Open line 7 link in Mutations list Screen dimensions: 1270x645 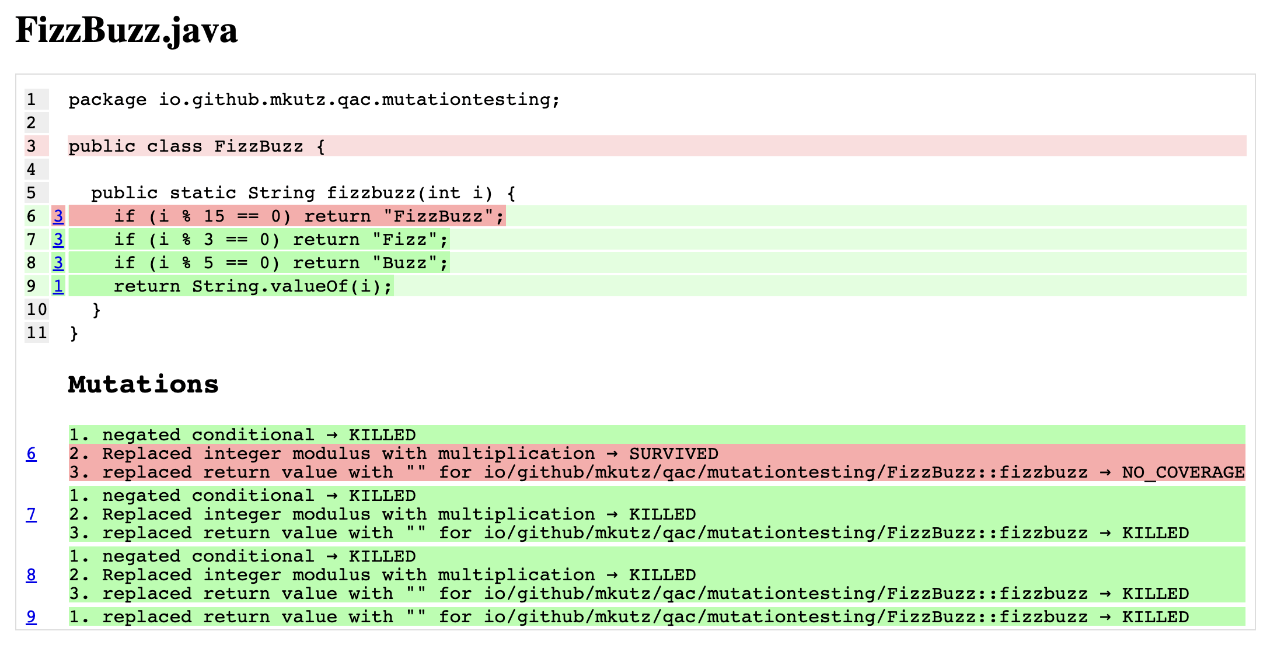tap(31, 514)
